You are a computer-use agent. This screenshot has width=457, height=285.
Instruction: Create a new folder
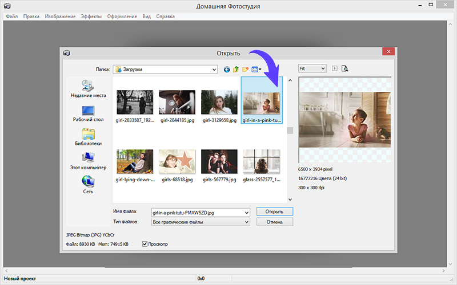[x=244, y=70]
